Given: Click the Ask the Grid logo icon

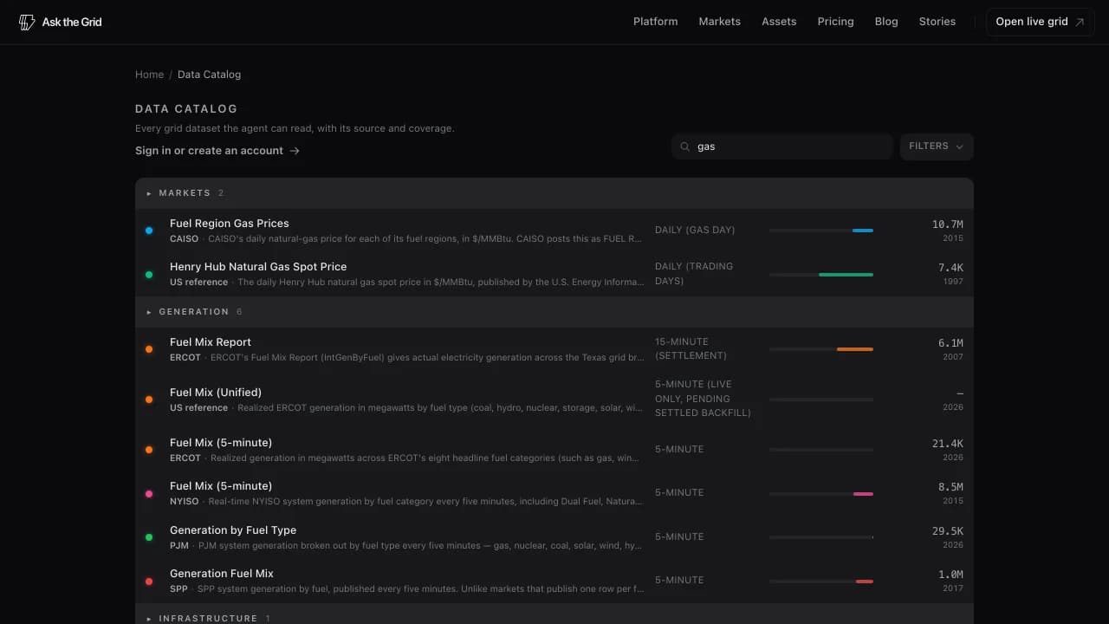Looking at the screenshot, I should click(27, 22).
